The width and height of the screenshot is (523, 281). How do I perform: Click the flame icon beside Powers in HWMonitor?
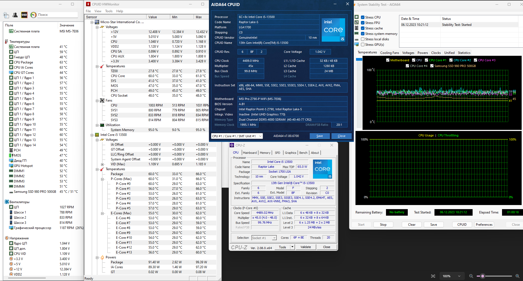point(102,257)
